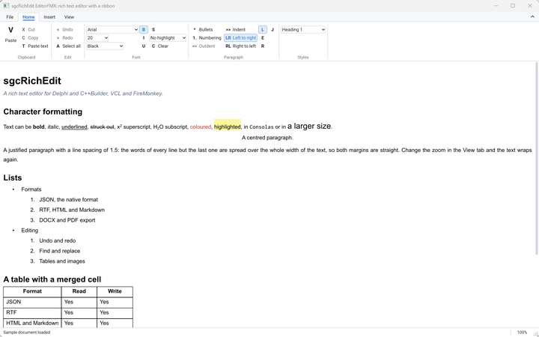Viewport: 539px width, 337px height.
Task: Click the vertical document scrollbar
Action: (536, 158)
